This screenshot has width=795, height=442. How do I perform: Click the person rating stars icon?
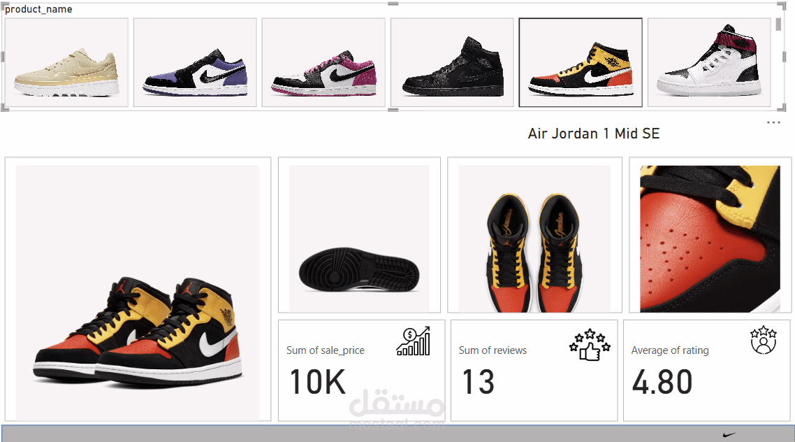coord(764,339)
